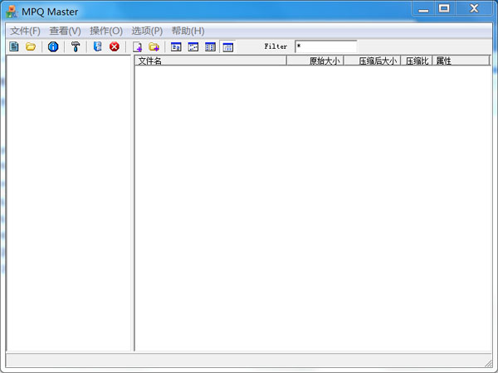This screenshot has width=498, height=373.
Task: Switch to large icons view mode
Action: point(176,47)
